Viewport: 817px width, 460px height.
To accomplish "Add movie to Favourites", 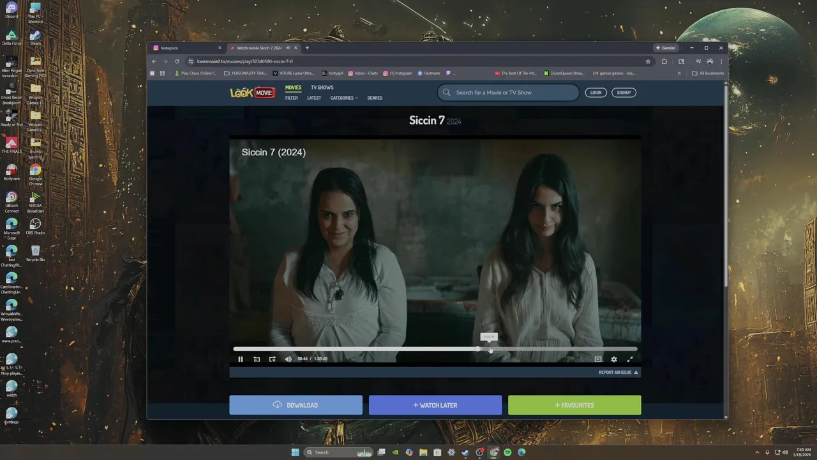I will 574,405.
